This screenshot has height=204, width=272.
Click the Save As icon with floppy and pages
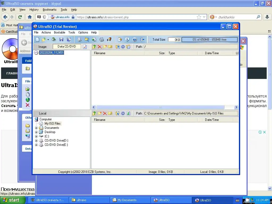click(x=69, y=40)
